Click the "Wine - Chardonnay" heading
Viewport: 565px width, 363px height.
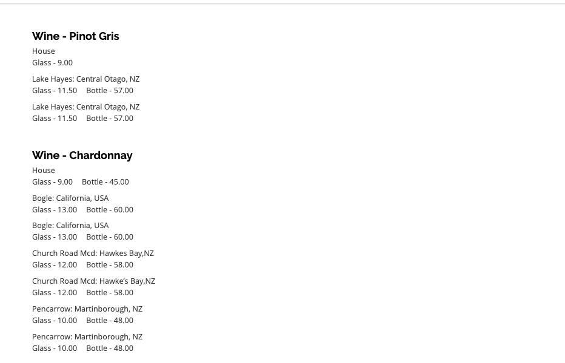click(x=82, y=155)
